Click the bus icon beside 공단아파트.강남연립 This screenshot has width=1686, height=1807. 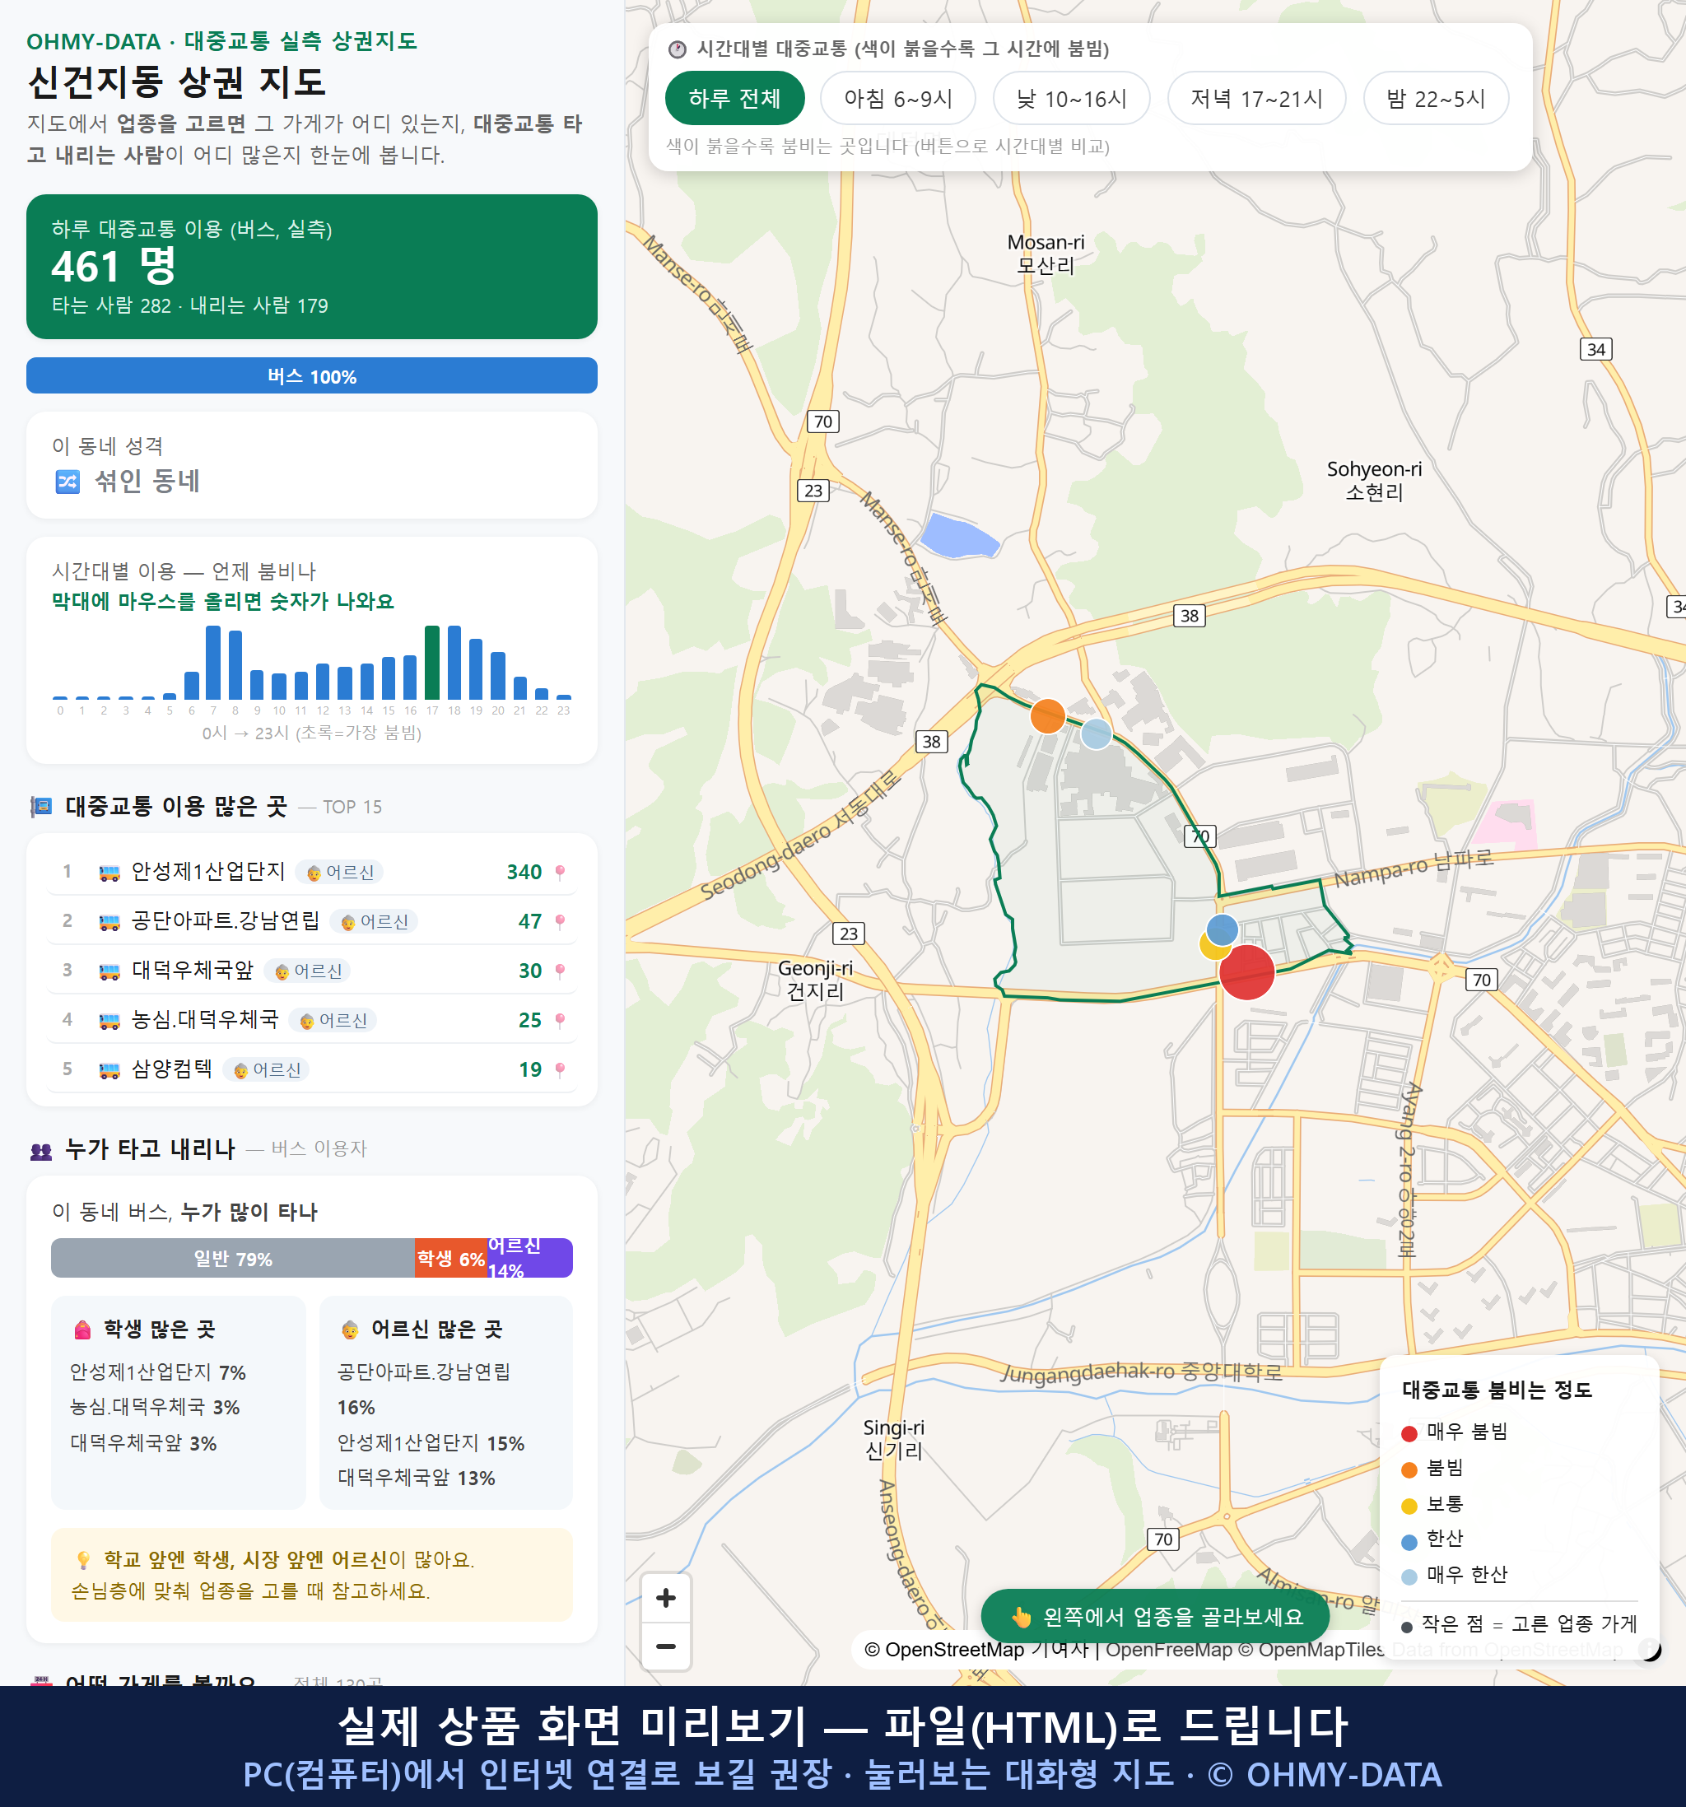click(109, 922)
